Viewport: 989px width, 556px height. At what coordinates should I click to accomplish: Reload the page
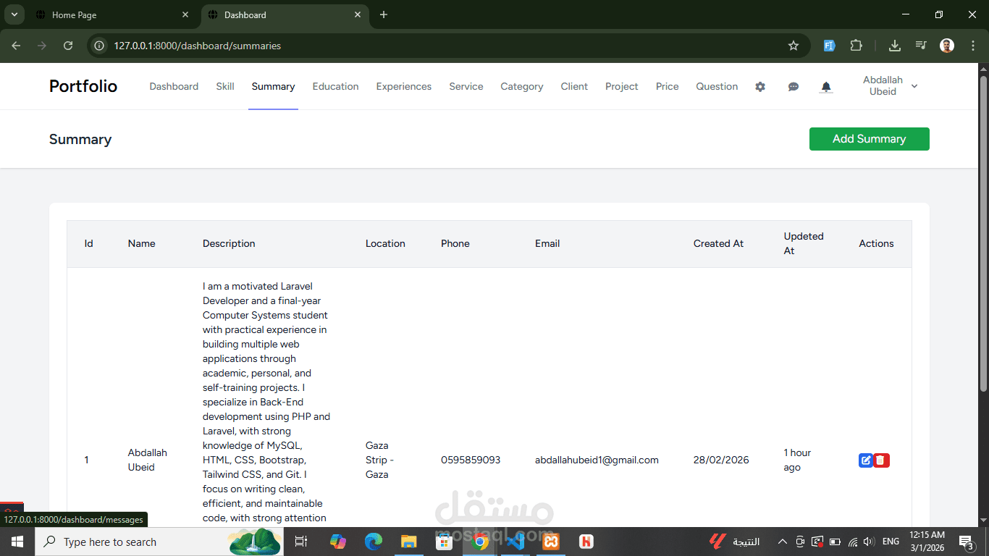click(x=68, y=46)
